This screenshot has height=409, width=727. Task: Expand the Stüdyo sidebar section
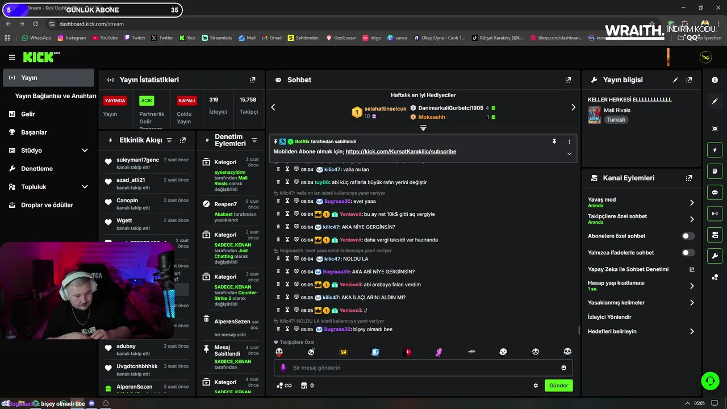tap(85, 151)
